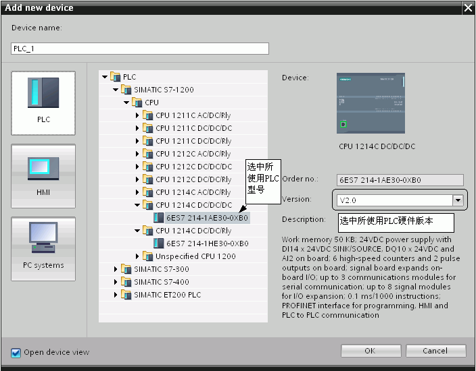Expand the CPU 1212C DC/DC/DC node
476x371 pixels.
[x=137, y=167]
